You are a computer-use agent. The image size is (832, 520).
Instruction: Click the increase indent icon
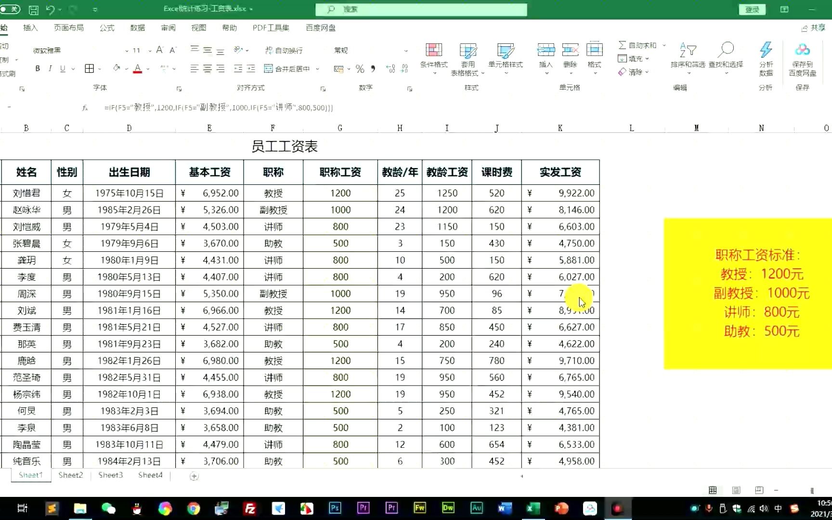(251, 69)
